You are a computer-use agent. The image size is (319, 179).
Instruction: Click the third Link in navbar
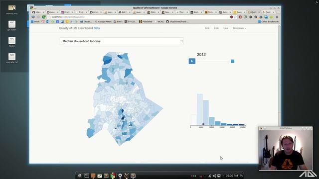226,28
